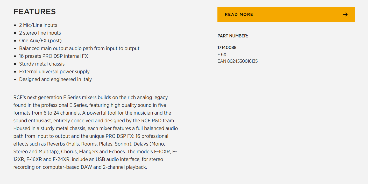Image resolution: width=368 pixels, height=184 pixels.
Task: Click "Balanced main output audio path" feature
Action: click(79, 49)
